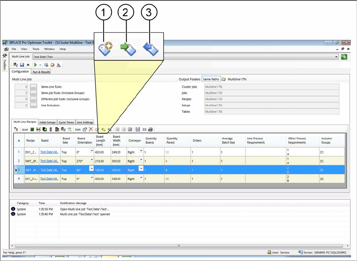This screenshot has height=261, width=357.
Task: Click the Cluster Jobs path field
Action: [271, 87]
